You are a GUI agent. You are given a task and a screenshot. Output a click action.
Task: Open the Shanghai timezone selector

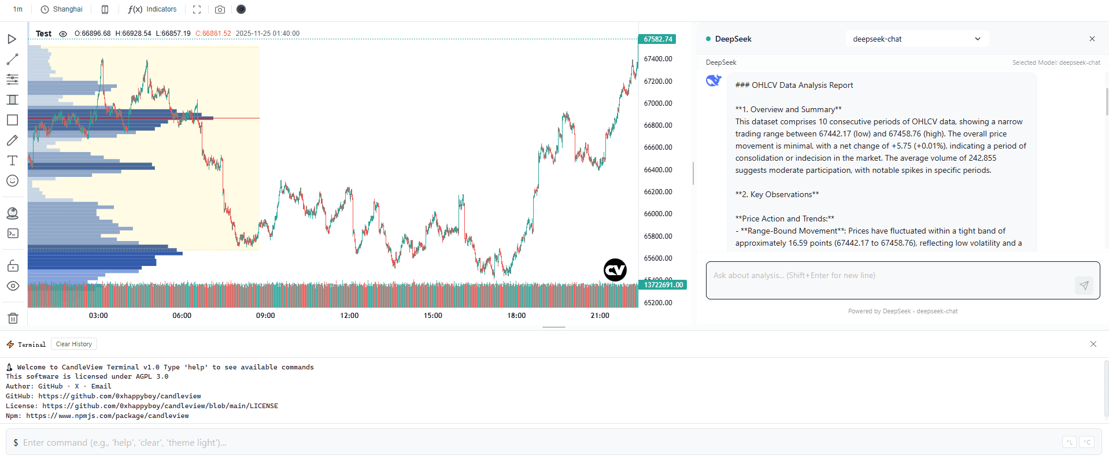click(x=62, y=9)
